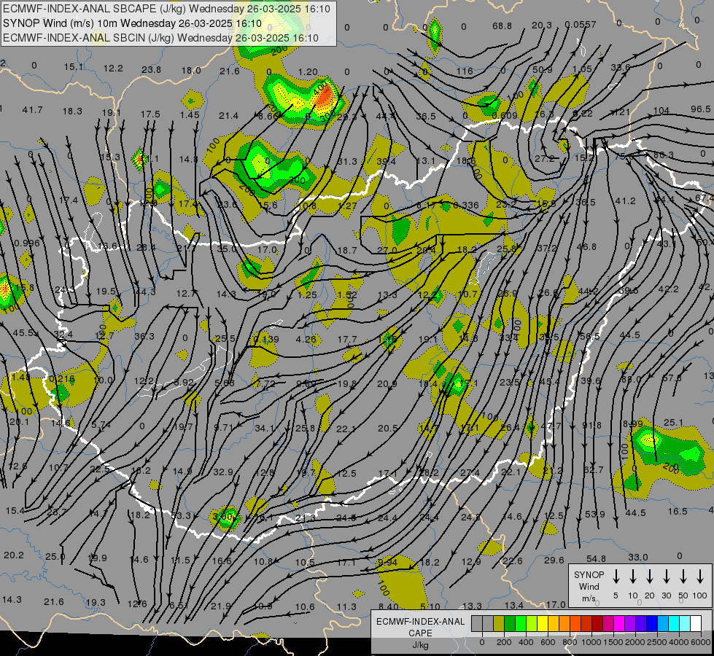This screenshot has width=714, height=656.
Task: Click the 62.7 value on the map
Action: click(594, 469)
